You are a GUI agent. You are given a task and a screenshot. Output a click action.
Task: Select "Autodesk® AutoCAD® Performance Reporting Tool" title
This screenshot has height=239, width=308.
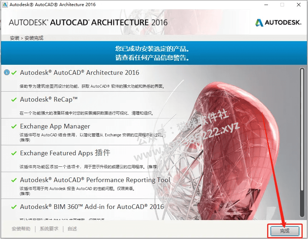tap(95, 180)
